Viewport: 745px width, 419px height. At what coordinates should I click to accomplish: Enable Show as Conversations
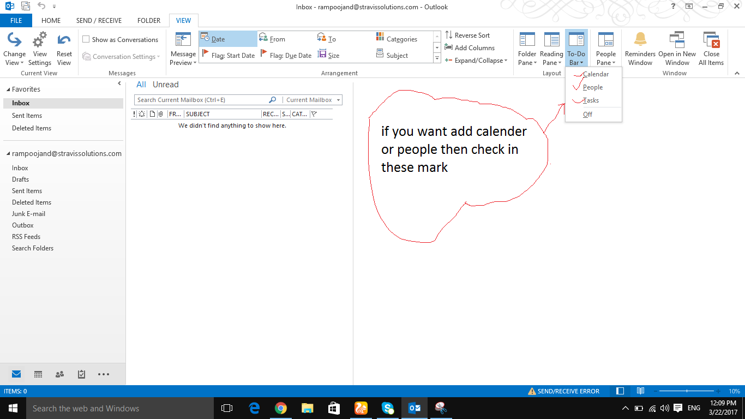tap(86, 39)
